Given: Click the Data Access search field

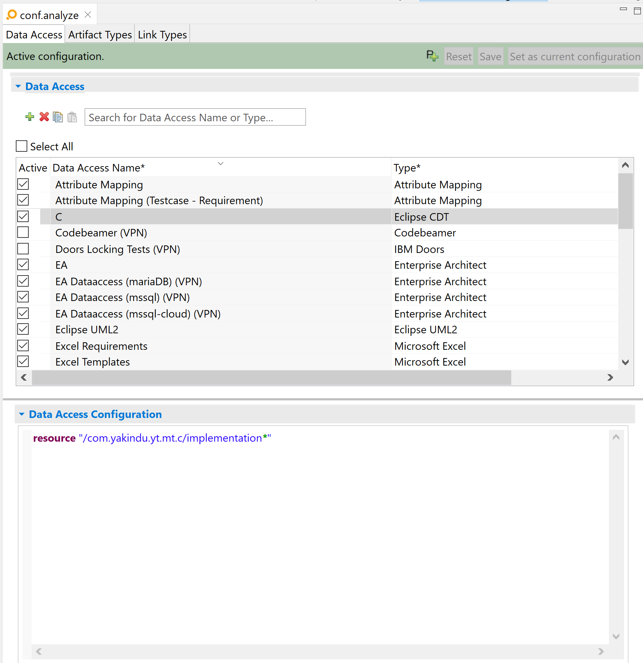Looking at the screenshot, I should 195,117.
